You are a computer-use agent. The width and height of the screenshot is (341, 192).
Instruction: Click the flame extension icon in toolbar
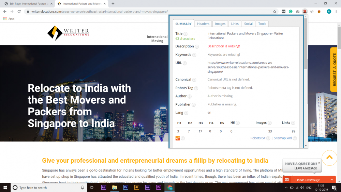click(x=319, y=11)
